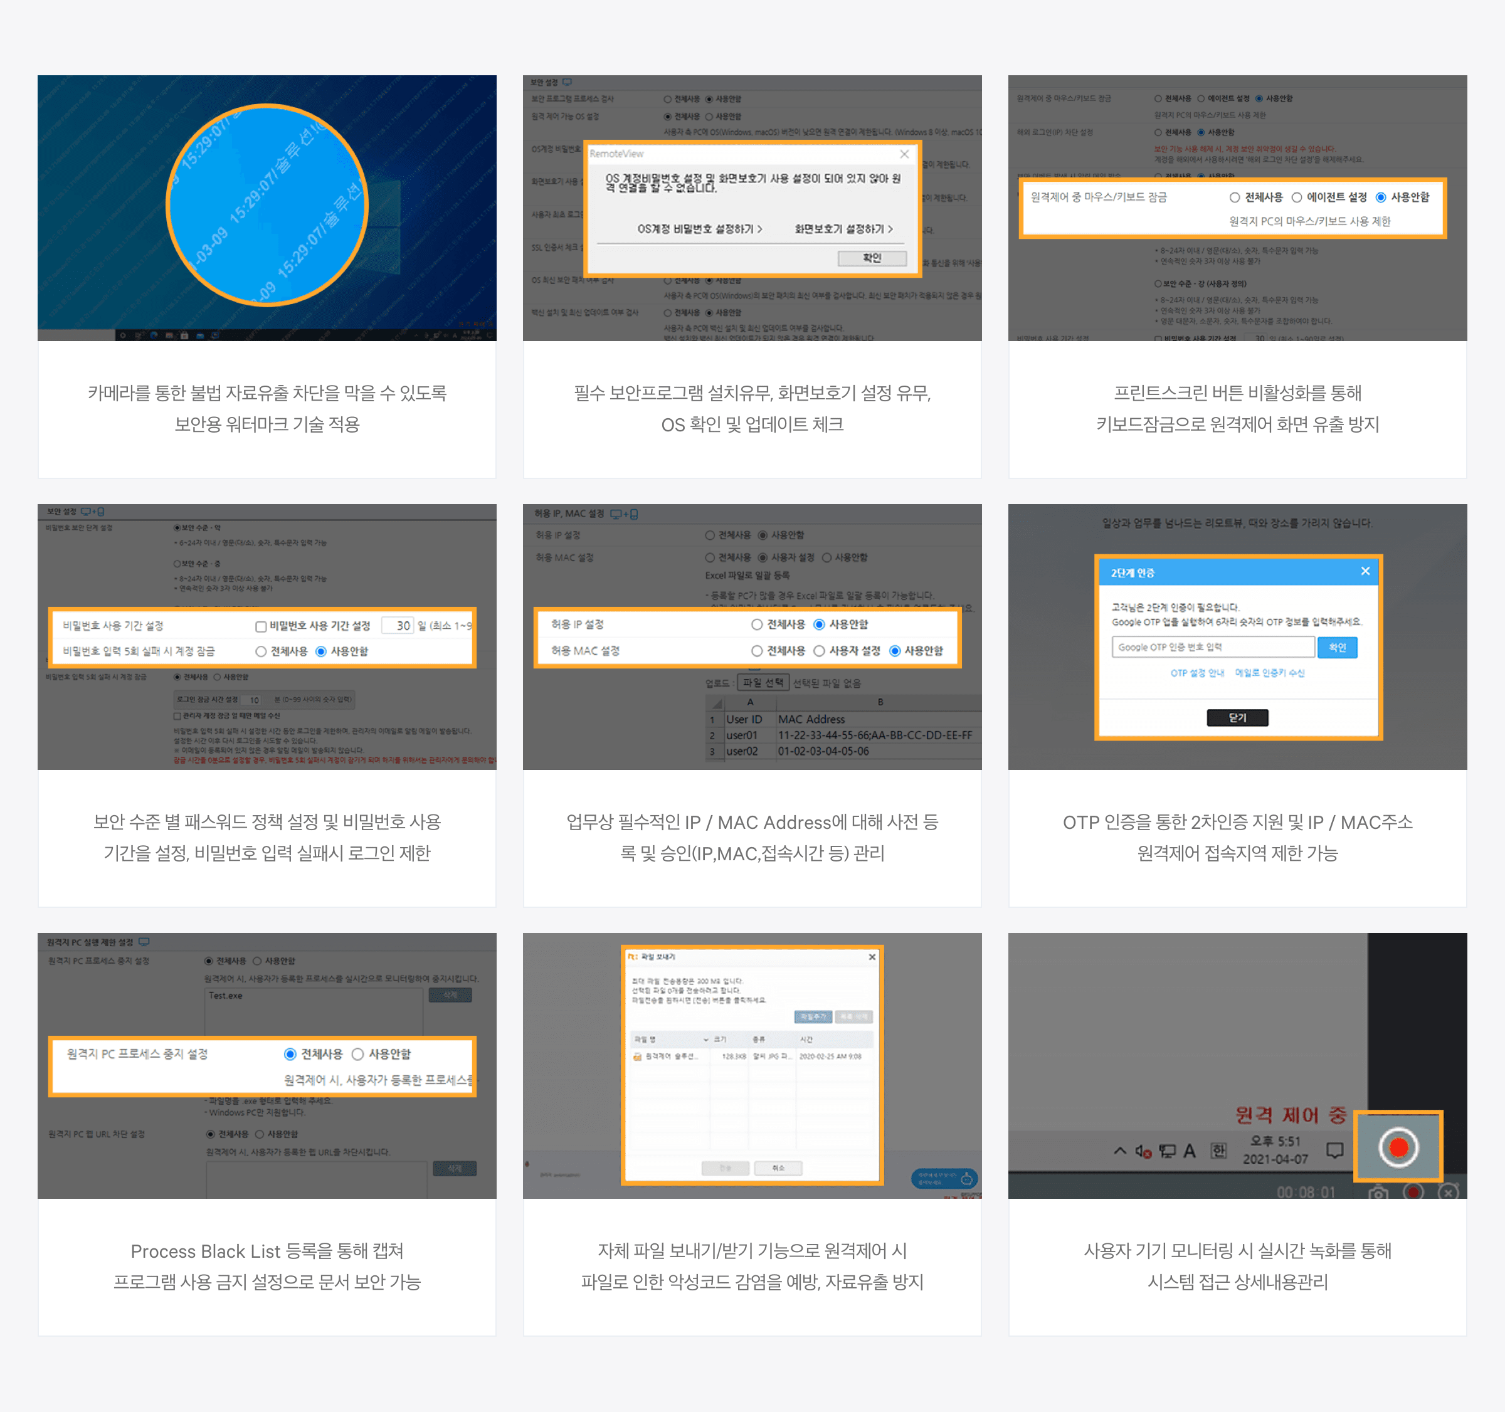
Task: Click the X on the RemoteView dialog
Action: [904, 154]
